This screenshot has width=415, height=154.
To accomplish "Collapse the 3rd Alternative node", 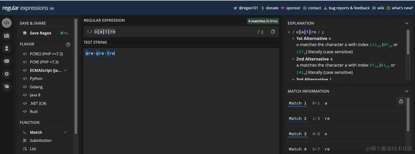I will click(293, 79).
